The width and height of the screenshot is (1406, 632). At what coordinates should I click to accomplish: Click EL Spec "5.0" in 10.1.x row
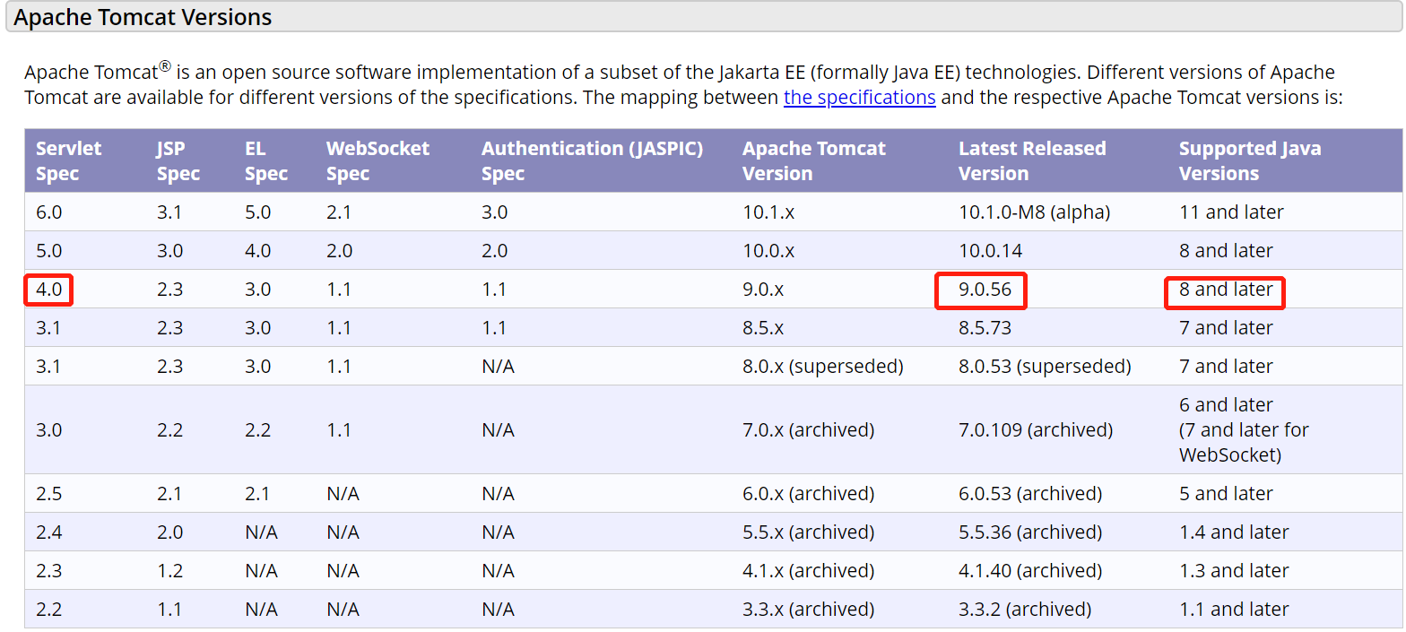[x=258, y=212]
